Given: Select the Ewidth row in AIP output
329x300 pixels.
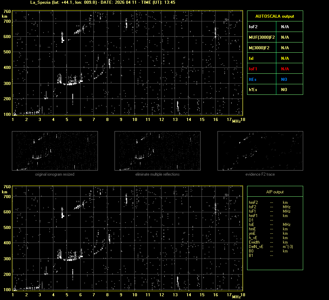Looking at the screenshot, I should point(254,242).
